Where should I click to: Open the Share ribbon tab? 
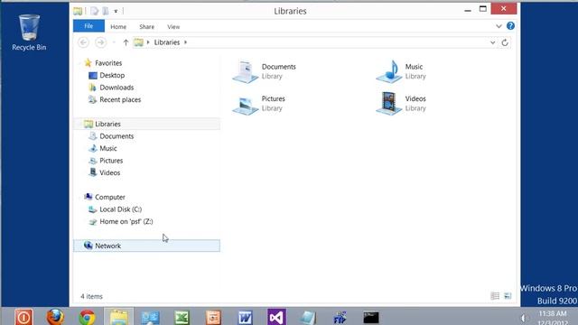pyautogui.click(x=146, y=26)
